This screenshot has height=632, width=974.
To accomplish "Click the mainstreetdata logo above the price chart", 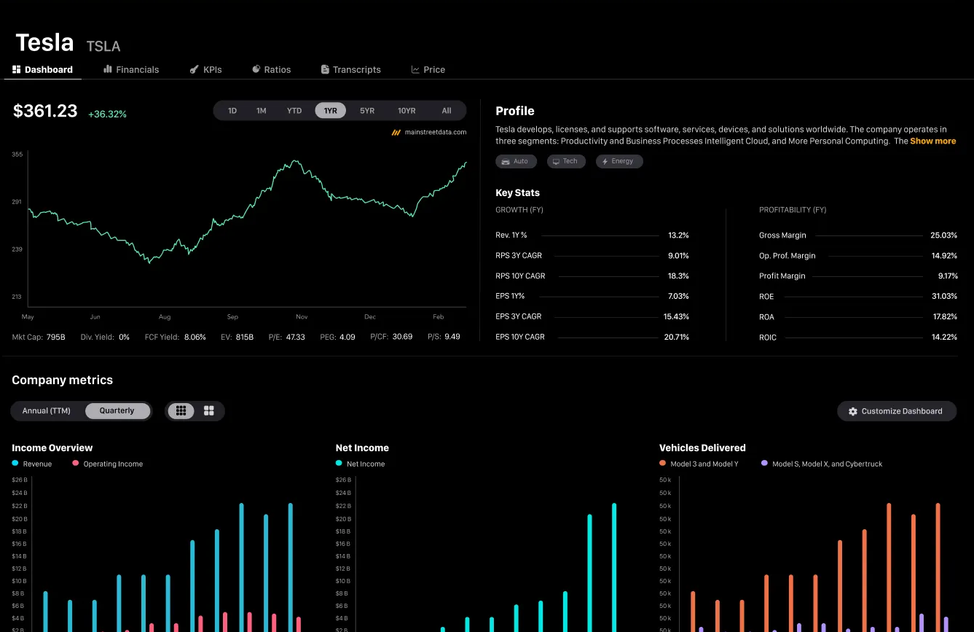I will click(396, 132).
